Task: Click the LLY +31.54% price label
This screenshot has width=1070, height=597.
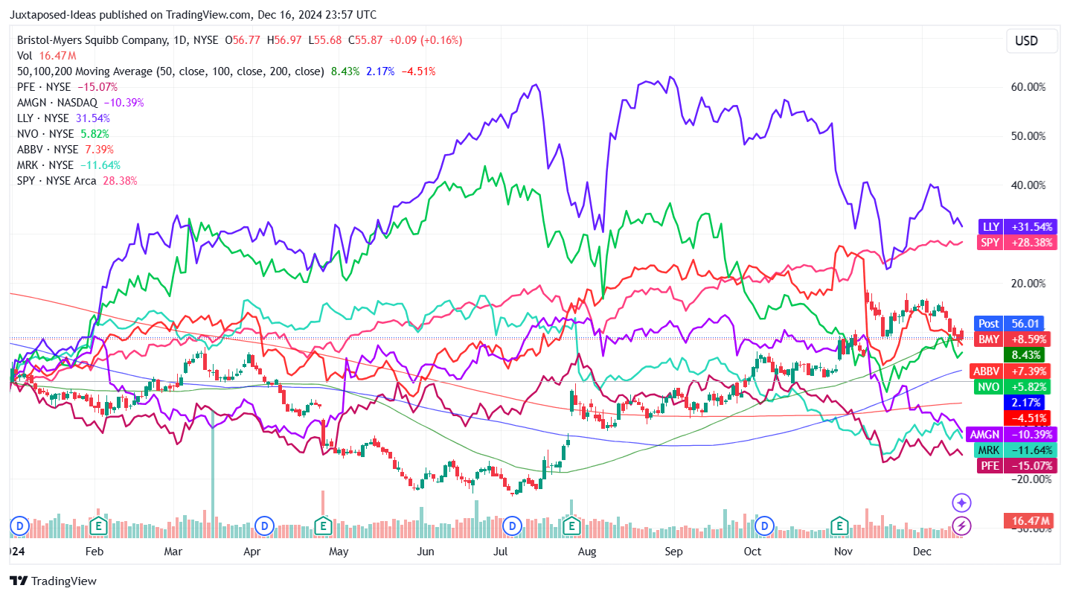Action: tap(1017, 226)
